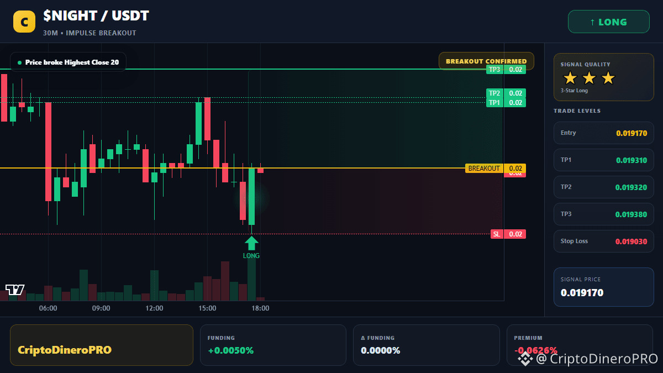Screen dimensions: 663x373
Task: Click the TP2 0.019320 trade level row
Action: 604,187
